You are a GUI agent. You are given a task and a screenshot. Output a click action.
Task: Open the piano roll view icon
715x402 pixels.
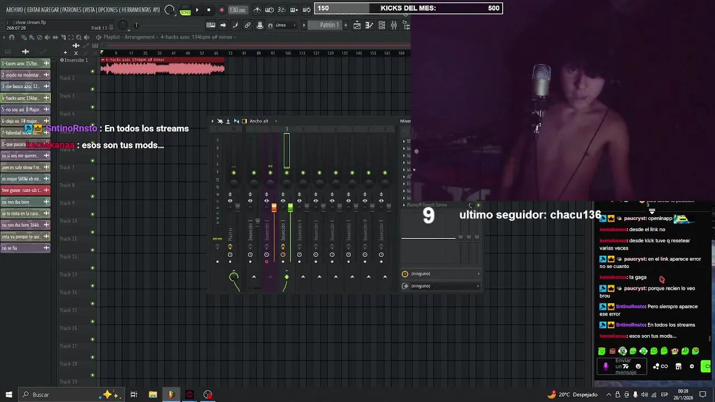point(369,25)
